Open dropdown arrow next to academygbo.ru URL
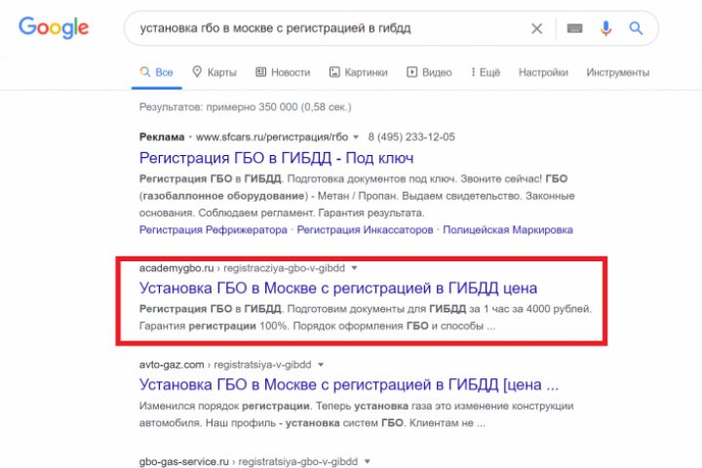The height and width of the screenshot is (468, 702). [354, 268]
